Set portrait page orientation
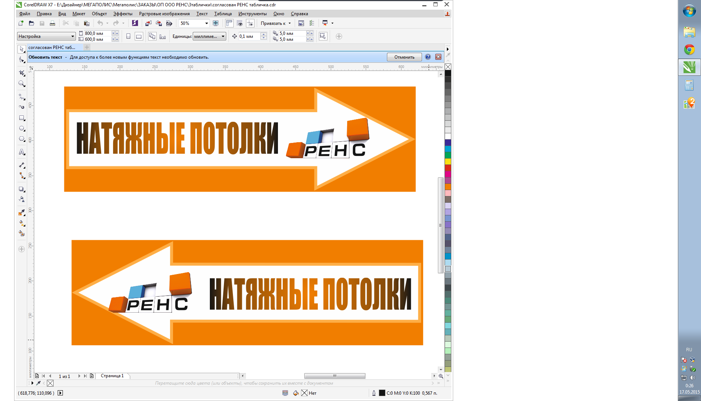 (128, 36)
